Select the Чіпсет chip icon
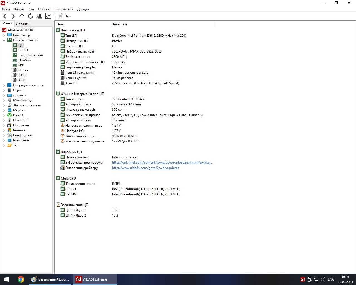The image size is (356, 285). (x=15, y=70)
